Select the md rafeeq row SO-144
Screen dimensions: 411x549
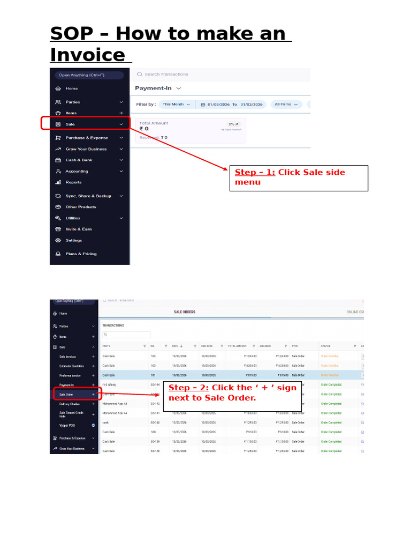[232, 385]
